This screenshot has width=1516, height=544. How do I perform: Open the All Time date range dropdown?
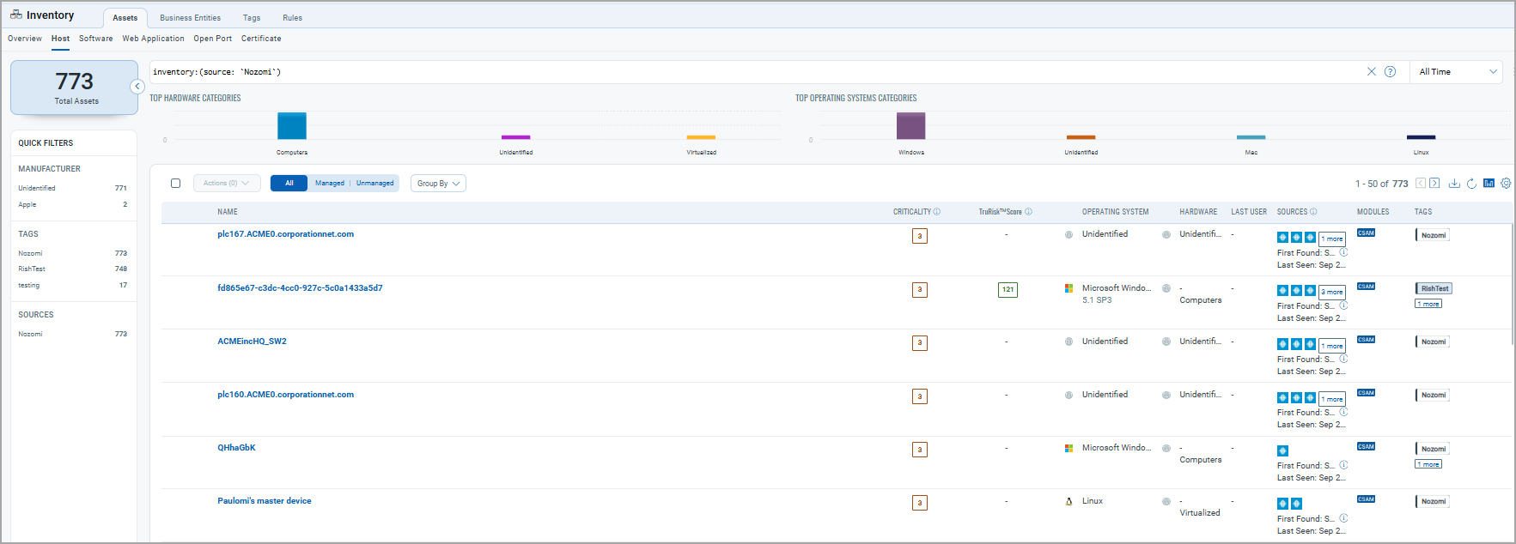[x=1457, y=72]
